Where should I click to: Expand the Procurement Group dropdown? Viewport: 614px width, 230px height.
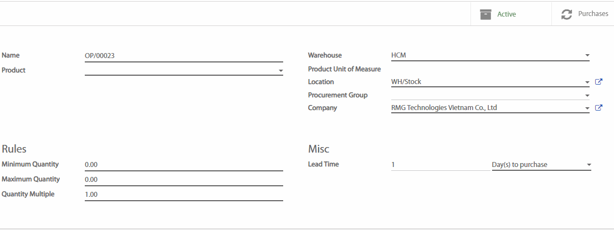click(x=587, y=95)
